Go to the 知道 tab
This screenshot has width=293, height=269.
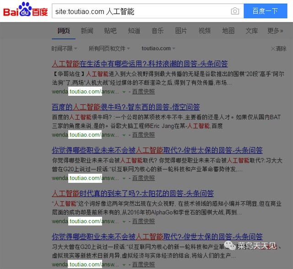click(x=134, y=31)
